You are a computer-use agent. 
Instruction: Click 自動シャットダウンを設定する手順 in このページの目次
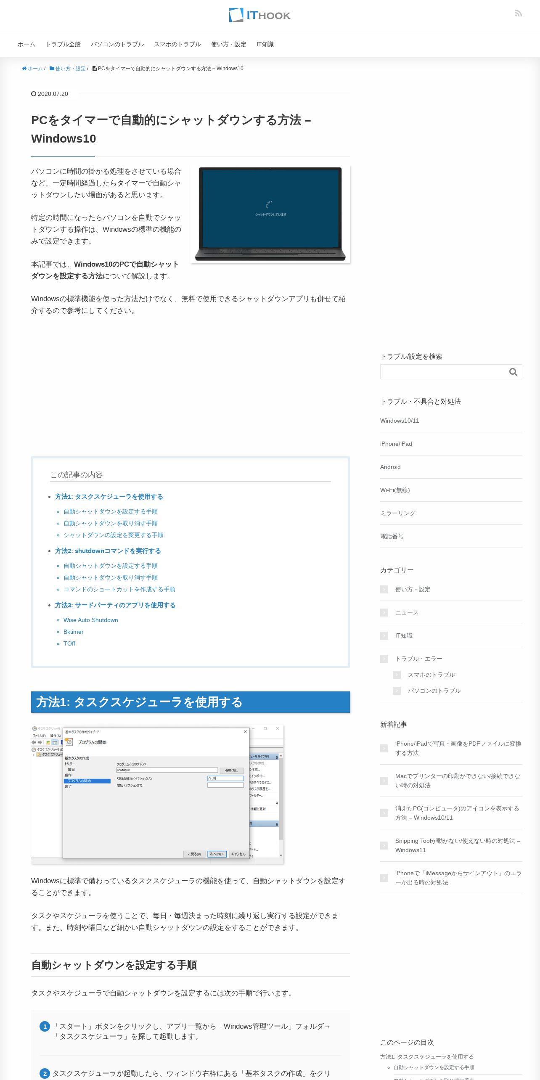(434, 1067)
